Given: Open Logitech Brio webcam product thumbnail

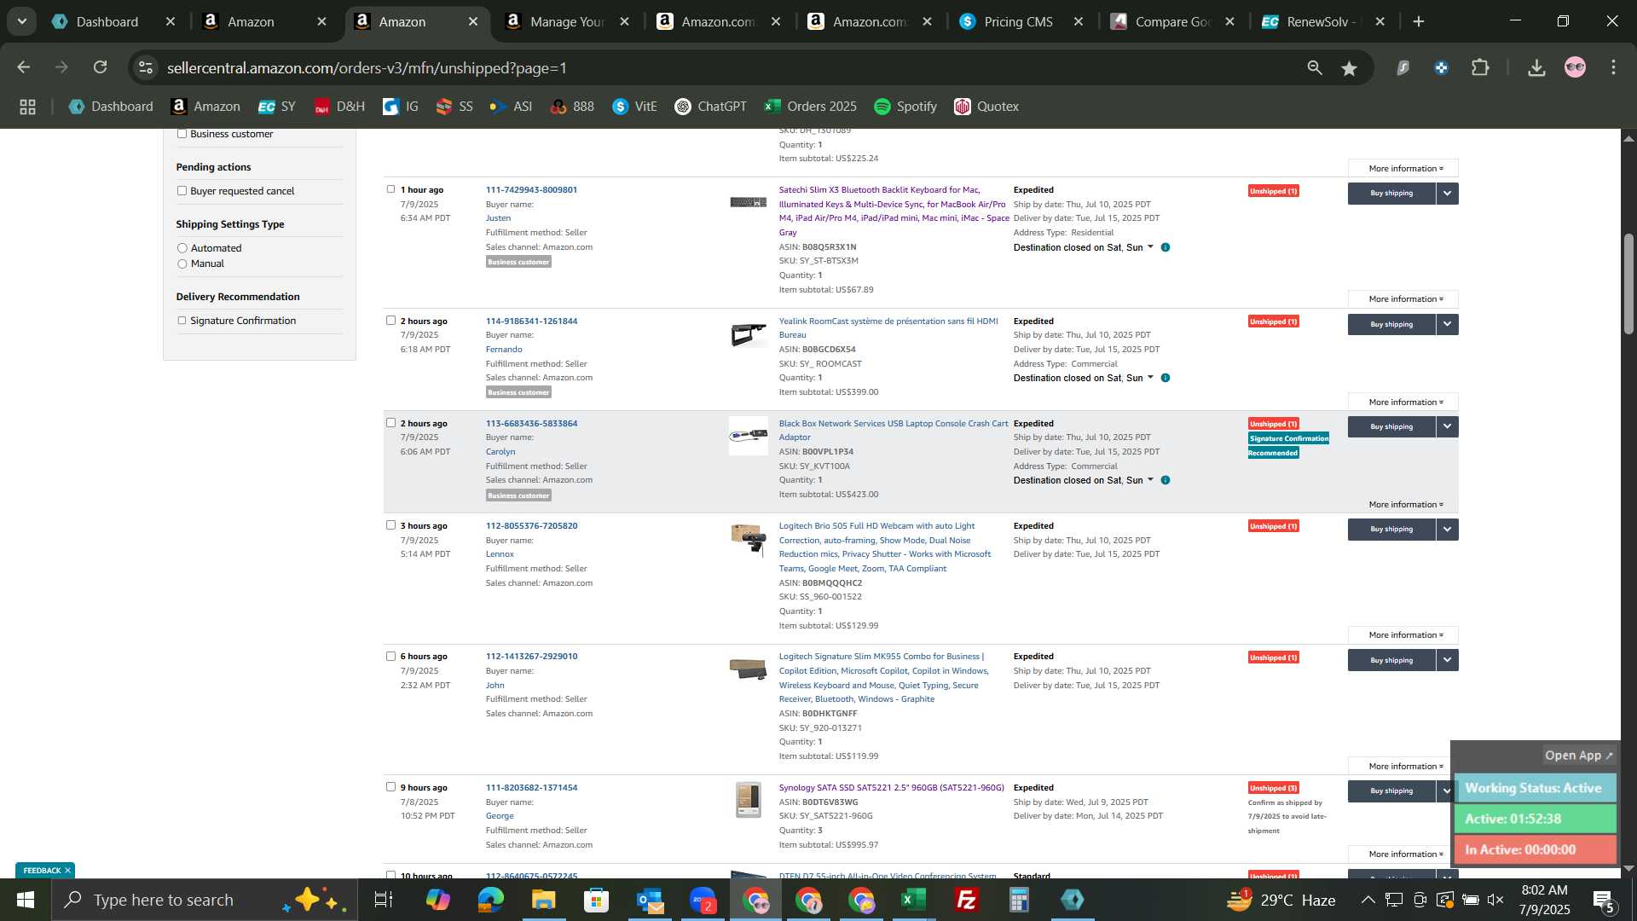Looking at the screenshot, I should (x=748, y=539).
